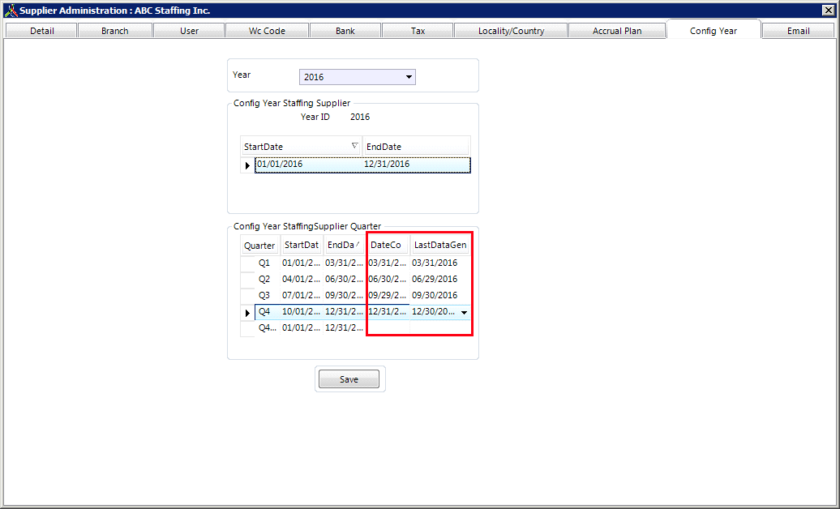Click Q1 LastDataGen value 03/31/2016
This screenshot has height=509, width=840.
[x=439, y=263]
